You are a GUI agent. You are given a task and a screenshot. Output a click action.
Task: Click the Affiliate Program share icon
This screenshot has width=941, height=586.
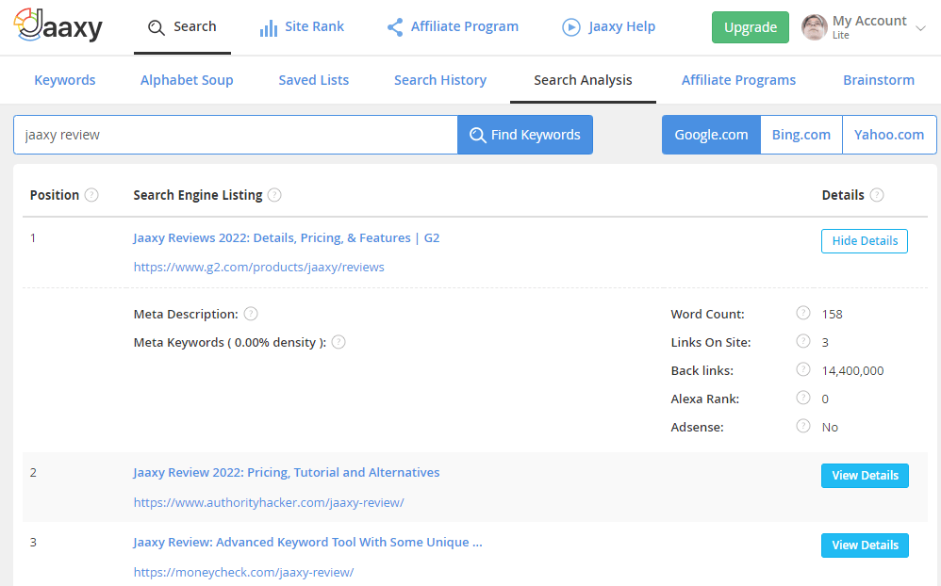(x=395, y=27)
